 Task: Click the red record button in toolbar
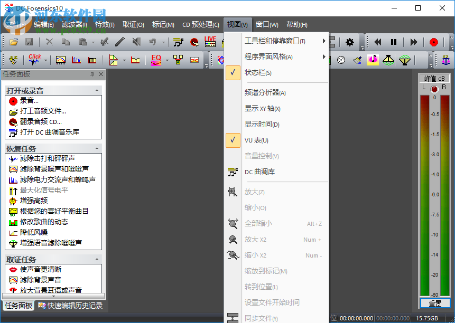[x=433, y=42]
